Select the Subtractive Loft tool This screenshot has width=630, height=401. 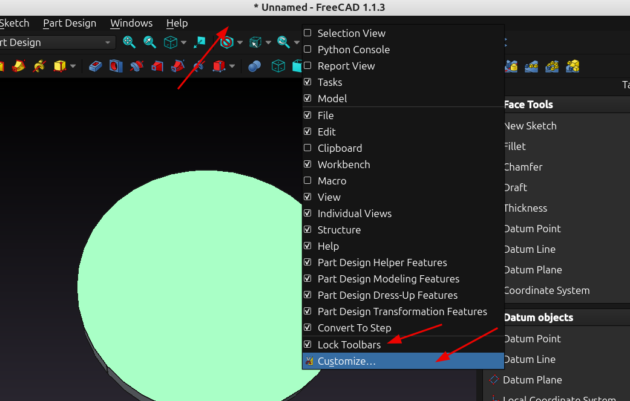pyautogui.click(x=157, y=66)
